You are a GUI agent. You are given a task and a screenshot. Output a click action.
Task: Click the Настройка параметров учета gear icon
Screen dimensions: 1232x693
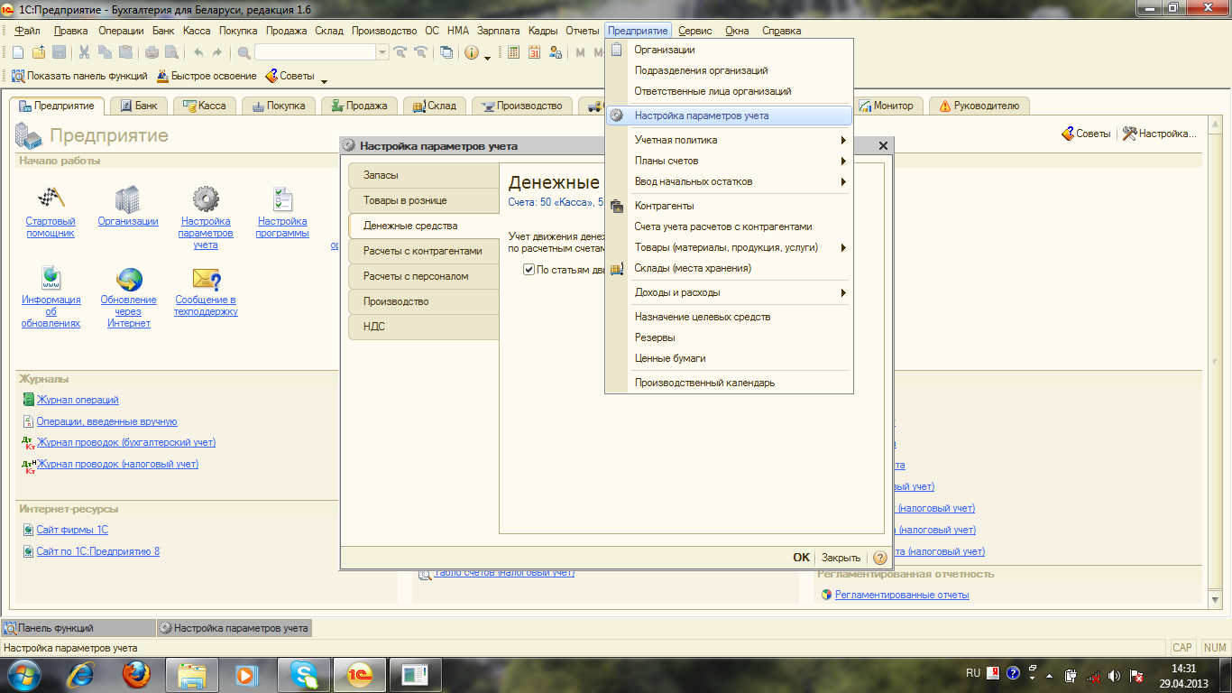click(x=206, y=198)
